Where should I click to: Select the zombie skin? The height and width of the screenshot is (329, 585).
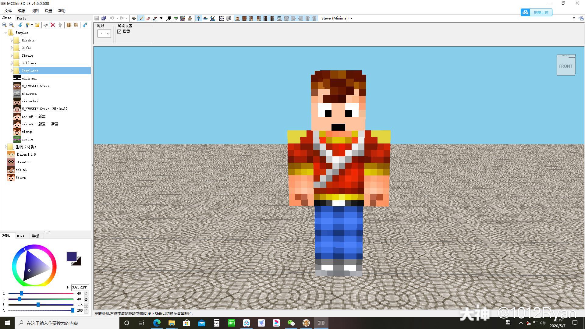(x=27, y=139)
